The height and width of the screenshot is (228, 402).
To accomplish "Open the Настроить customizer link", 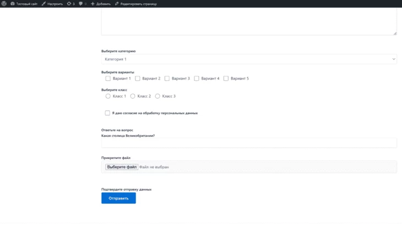I will coord(52,4).
